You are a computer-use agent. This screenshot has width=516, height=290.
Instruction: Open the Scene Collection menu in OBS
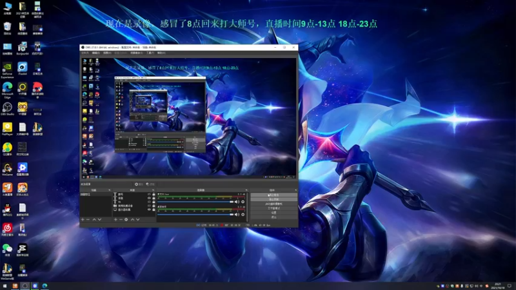[x=136, y=53]
